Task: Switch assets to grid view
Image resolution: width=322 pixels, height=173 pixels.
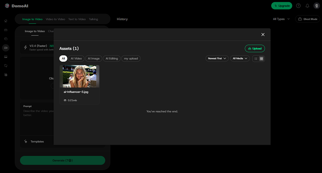Action: pos(261,59)
